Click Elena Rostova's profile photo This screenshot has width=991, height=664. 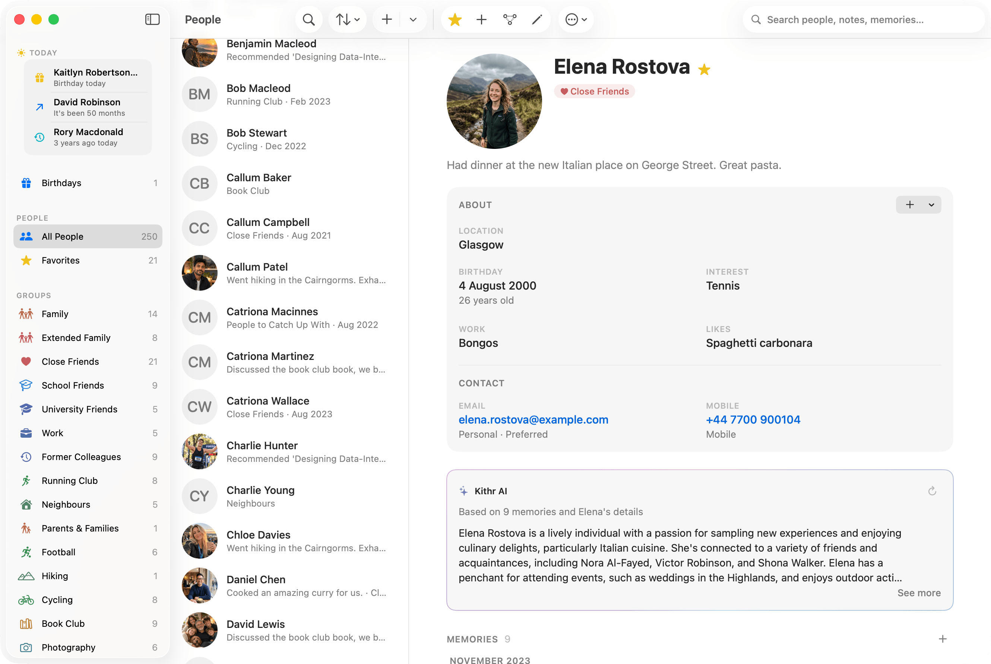coord(494,101)
